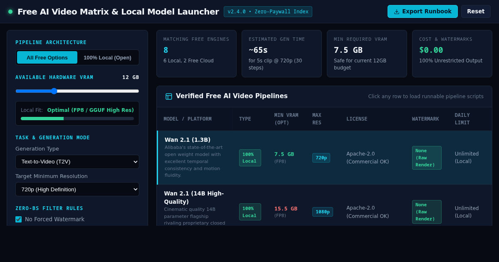Click Apache-2.0 license in Wan 14B row

(x=368, y=212)
